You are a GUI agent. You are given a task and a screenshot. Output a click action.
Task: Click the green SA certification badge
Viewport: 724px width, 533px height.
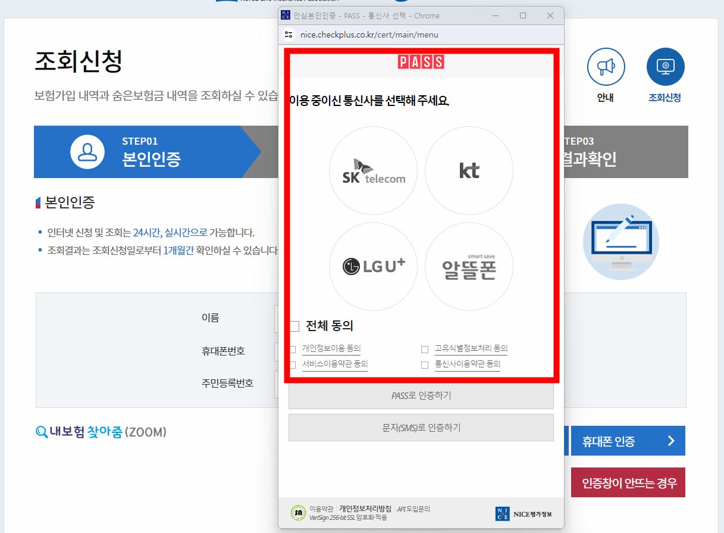(x=298, y=513)
